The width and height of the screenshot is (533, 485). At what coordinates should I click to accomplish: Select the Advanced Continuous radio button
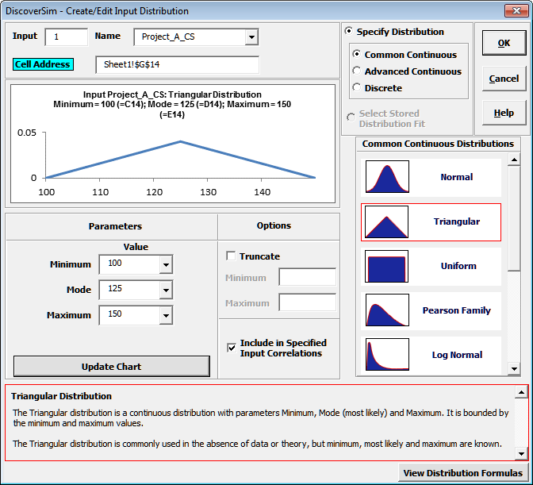coord(357,71)
